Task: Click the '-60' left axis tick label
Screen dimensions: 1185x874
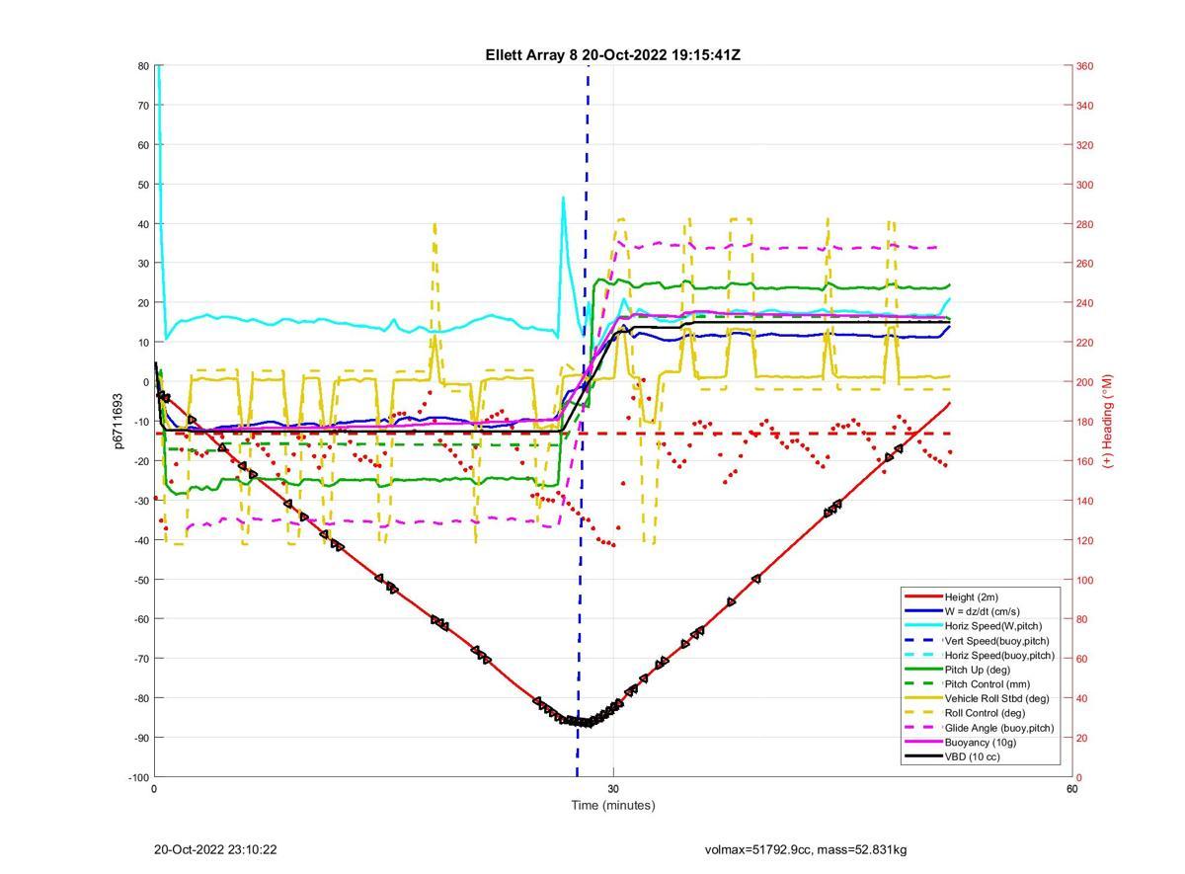Action: (142, 619)
